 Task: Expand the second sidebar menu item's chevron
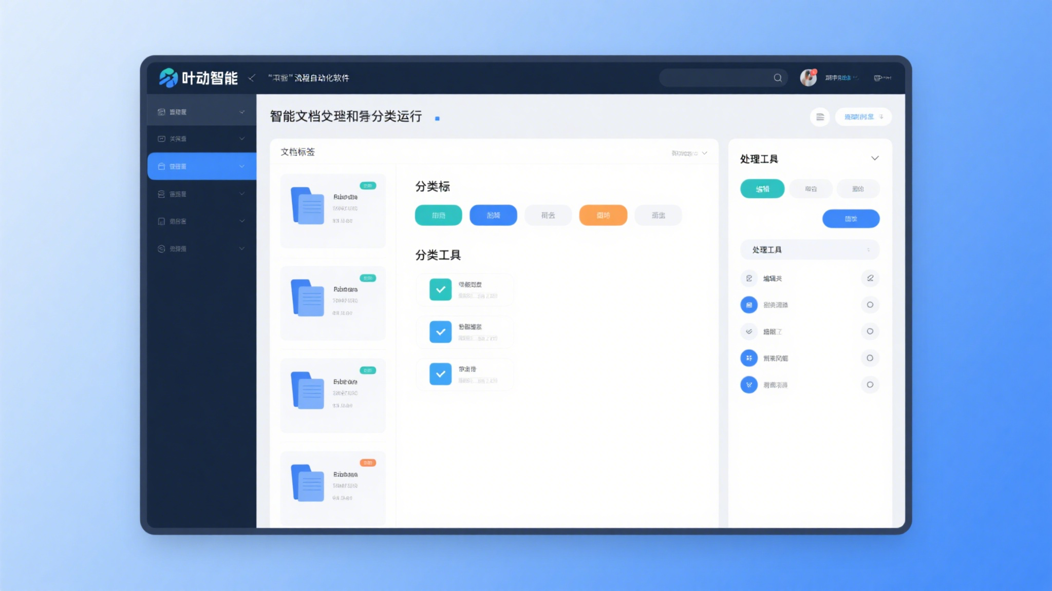[242, 139]
